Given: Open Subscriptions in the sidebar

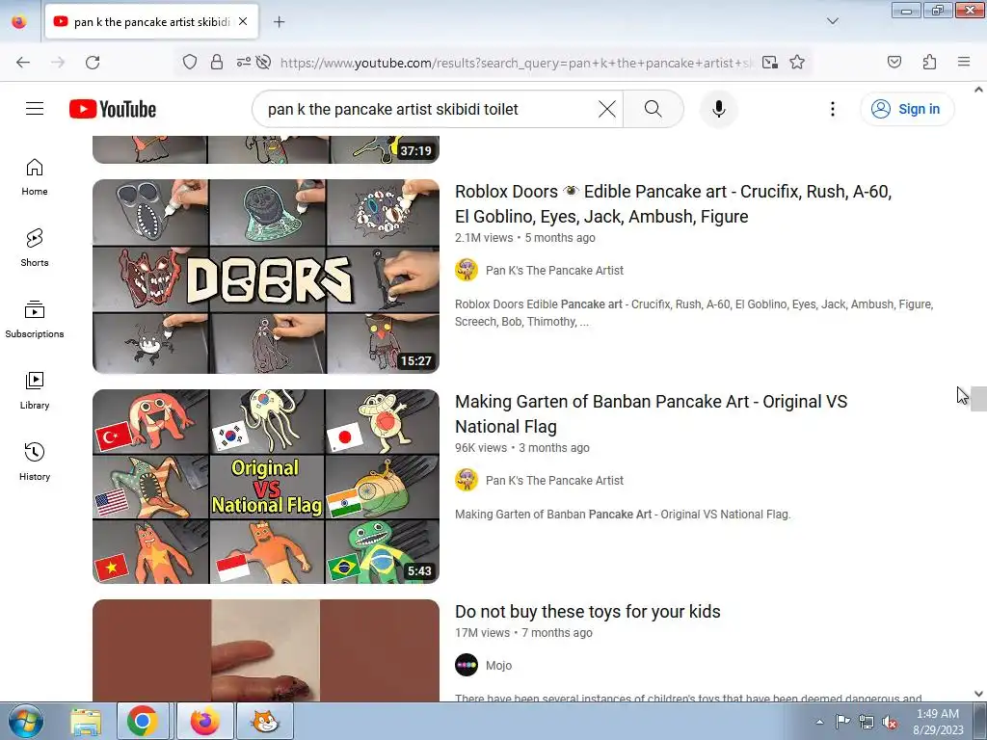Looking at the screenshot, I should [x=35, y=320].
